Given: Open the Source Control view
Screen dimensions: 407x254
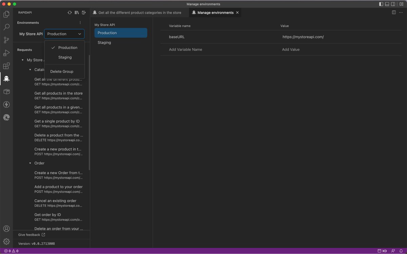Looking at the screenshot, I should (x=6, y=40).
